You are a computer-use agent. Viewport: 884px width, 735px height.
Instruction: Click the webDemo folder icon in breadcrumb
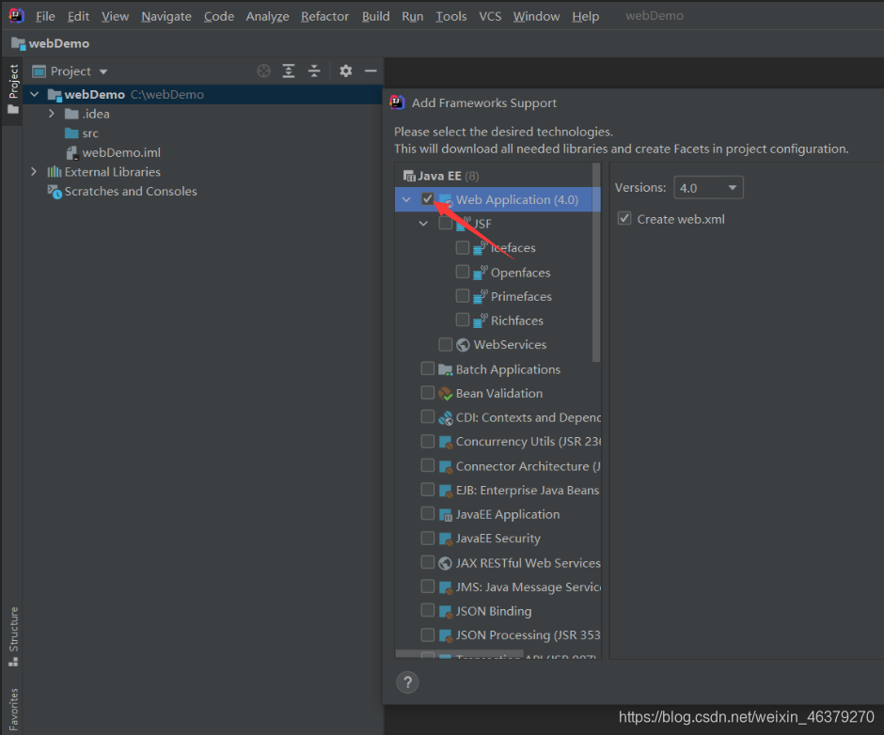(18, 43)
